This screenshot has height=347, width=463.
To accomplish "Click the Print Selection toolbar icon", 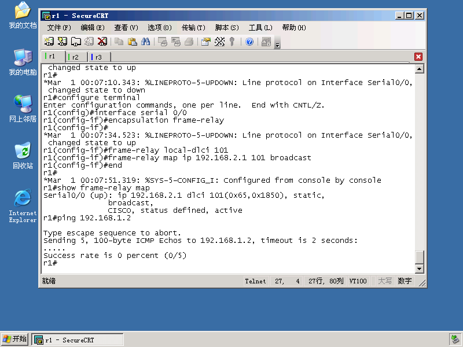I will click(176, 42).
